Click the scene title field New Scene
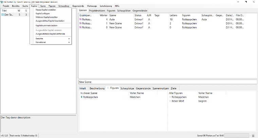 168,82
